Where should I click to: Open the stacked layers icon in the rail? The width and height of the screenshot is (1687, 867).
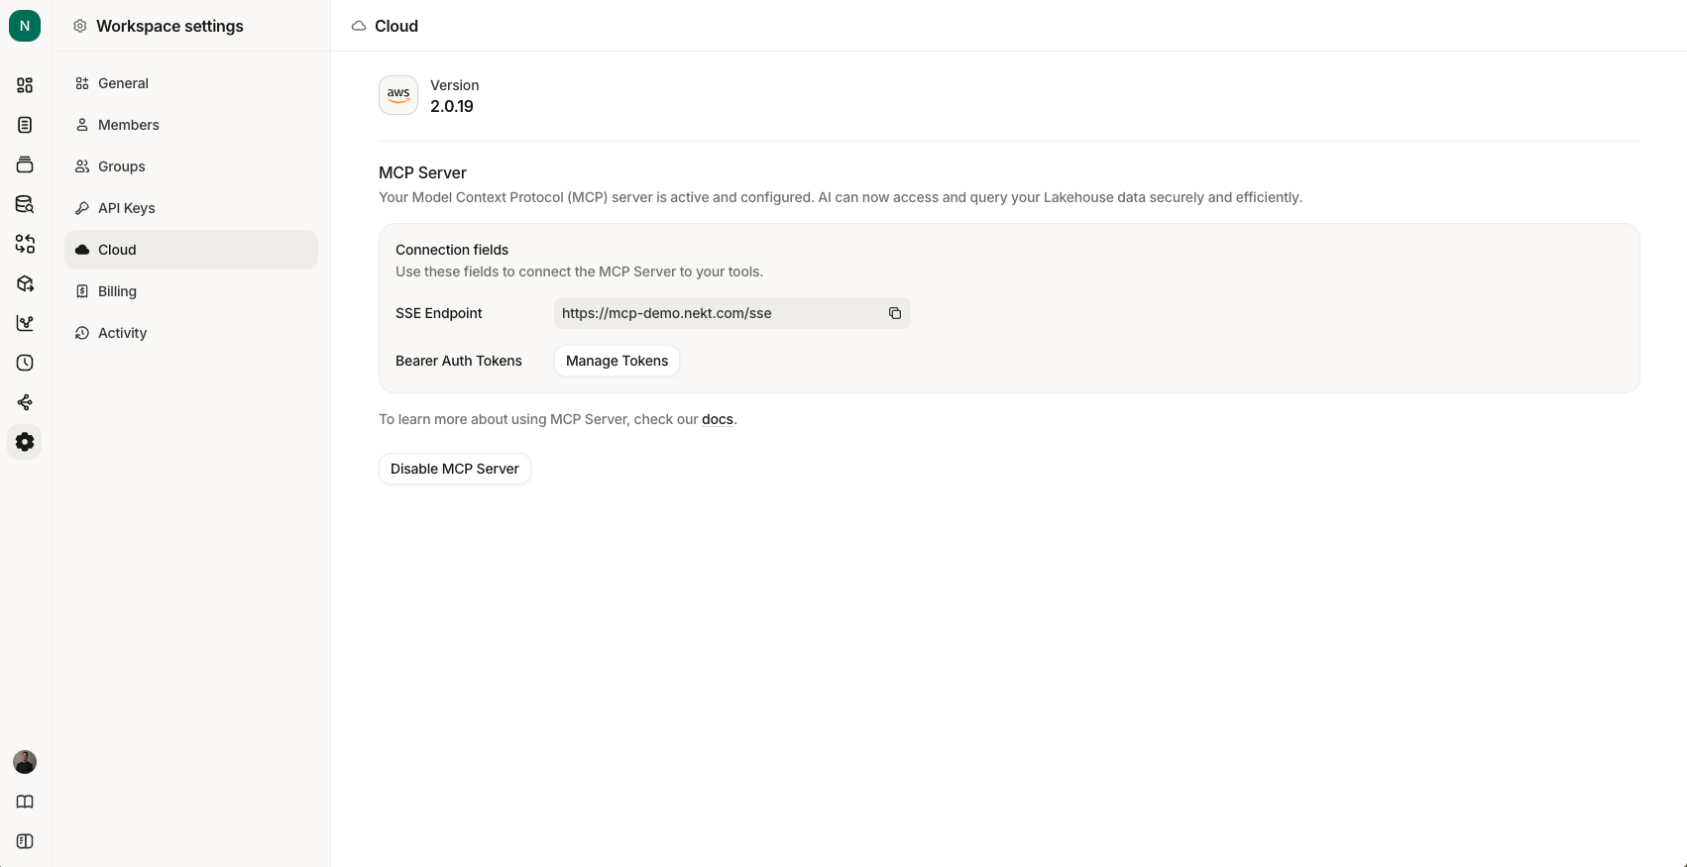click(25, 164)
